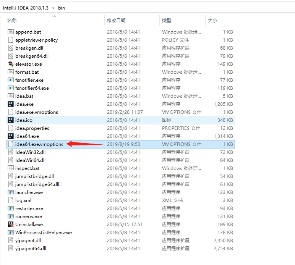Select WinProcessListHelper.exe file name
The height and width of the screenshot is (265, 295).
tap(44, 232)
